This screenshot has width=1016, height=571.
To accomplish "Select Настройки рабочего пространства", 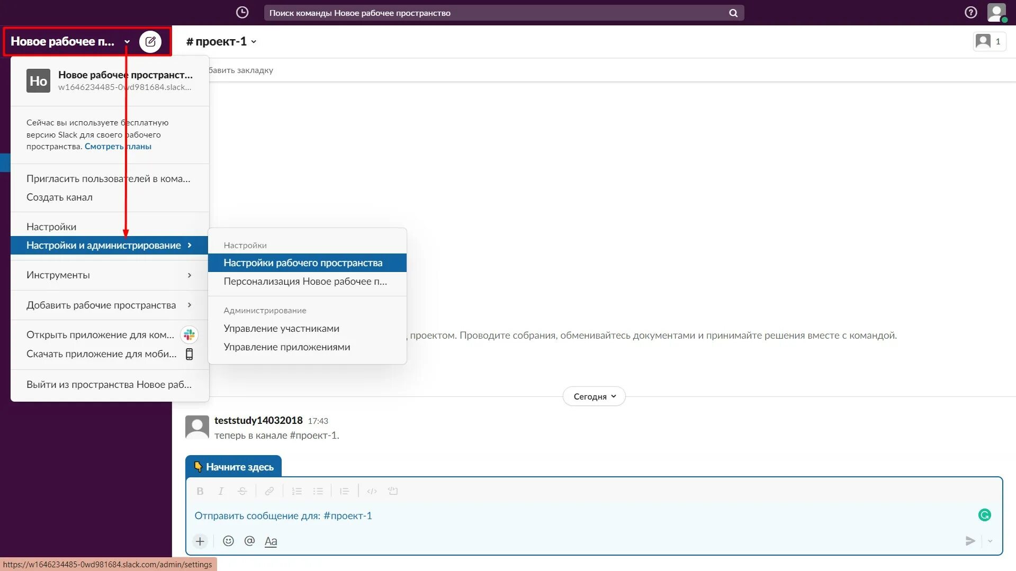I will click(x=307, y=262).
